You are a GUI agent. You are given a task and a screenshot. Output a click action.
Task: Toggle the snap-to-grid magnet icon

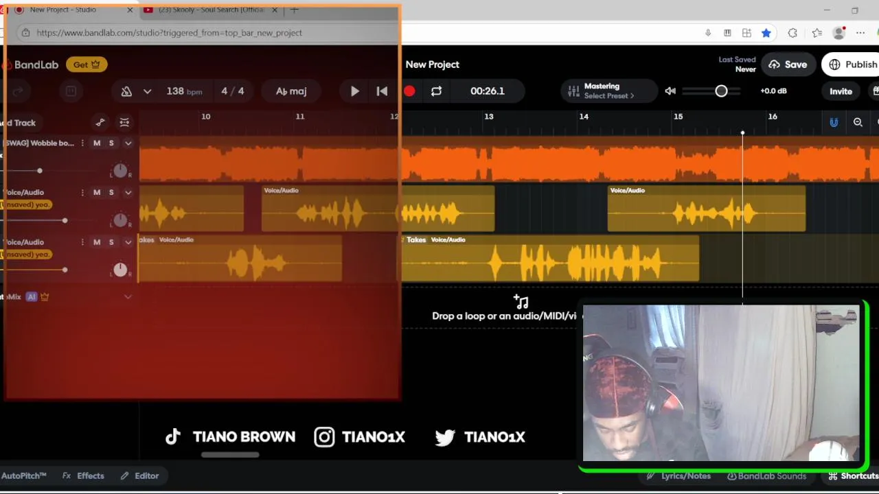834,122
